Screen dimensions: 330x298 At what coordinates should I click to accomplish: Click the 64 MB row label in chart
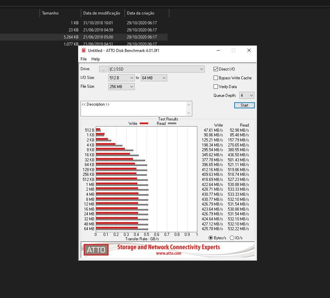tap(89, 229)
